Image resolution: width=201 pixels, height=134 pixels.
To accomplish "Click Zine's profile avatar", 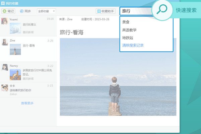I will click(5, 42).
